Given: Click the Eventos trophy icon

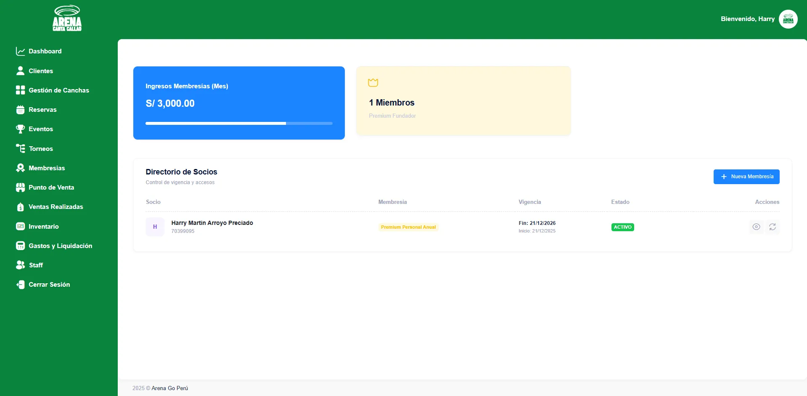Looking at the screenshot, I should coord(20,129).
